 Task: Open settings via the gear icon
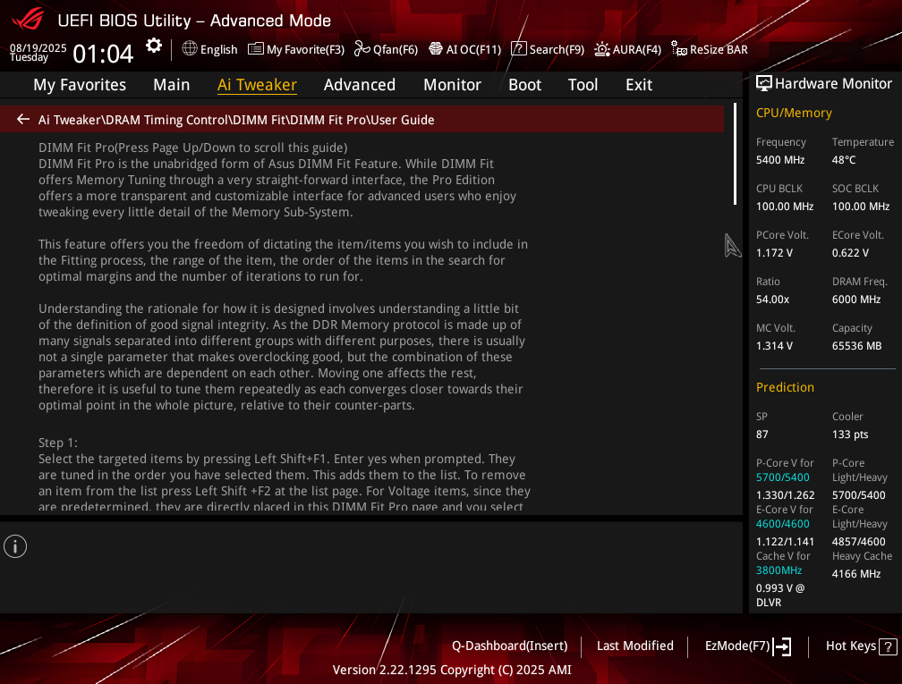[x=154, y=46]
